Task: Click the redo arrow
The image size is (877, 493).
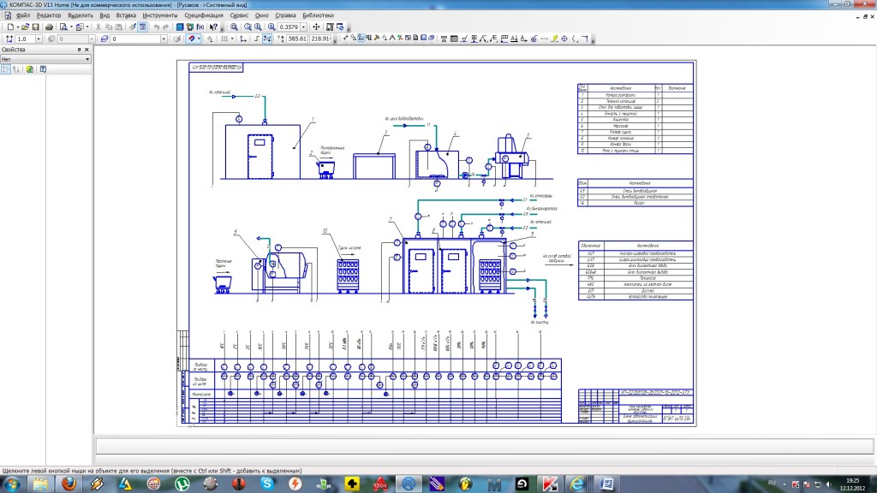Action: tap(165, 27)
